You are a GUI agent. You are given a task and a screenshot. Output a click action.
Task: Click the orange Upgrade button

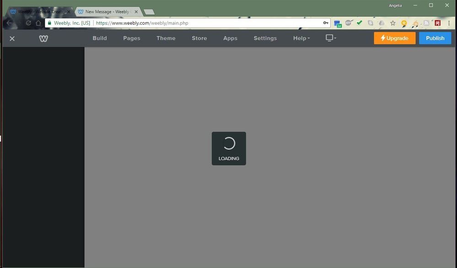(x=394, y=38)
